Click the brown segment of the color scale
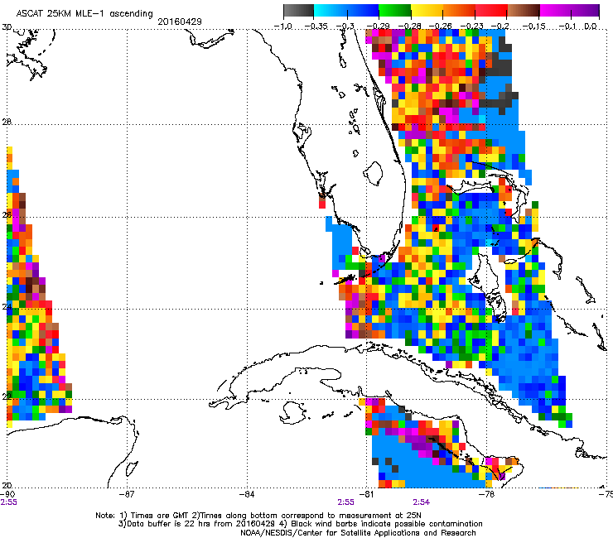Image resolution: width=613 pixels, height=538 pixels. pos(524,11)
